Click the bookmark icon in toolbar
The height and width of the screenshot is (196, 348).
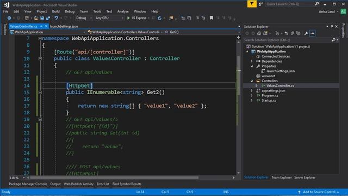pos(212,18)
